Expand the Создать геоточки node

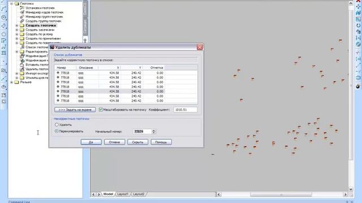(17, 25)
